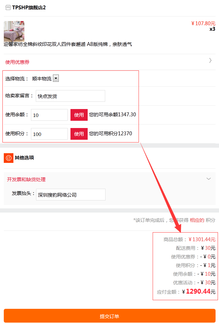Image resolution: width=219 pixels, height=324 pixels.
Task: Focus the 给卖家留言 message field
Action: coord(70,96)
